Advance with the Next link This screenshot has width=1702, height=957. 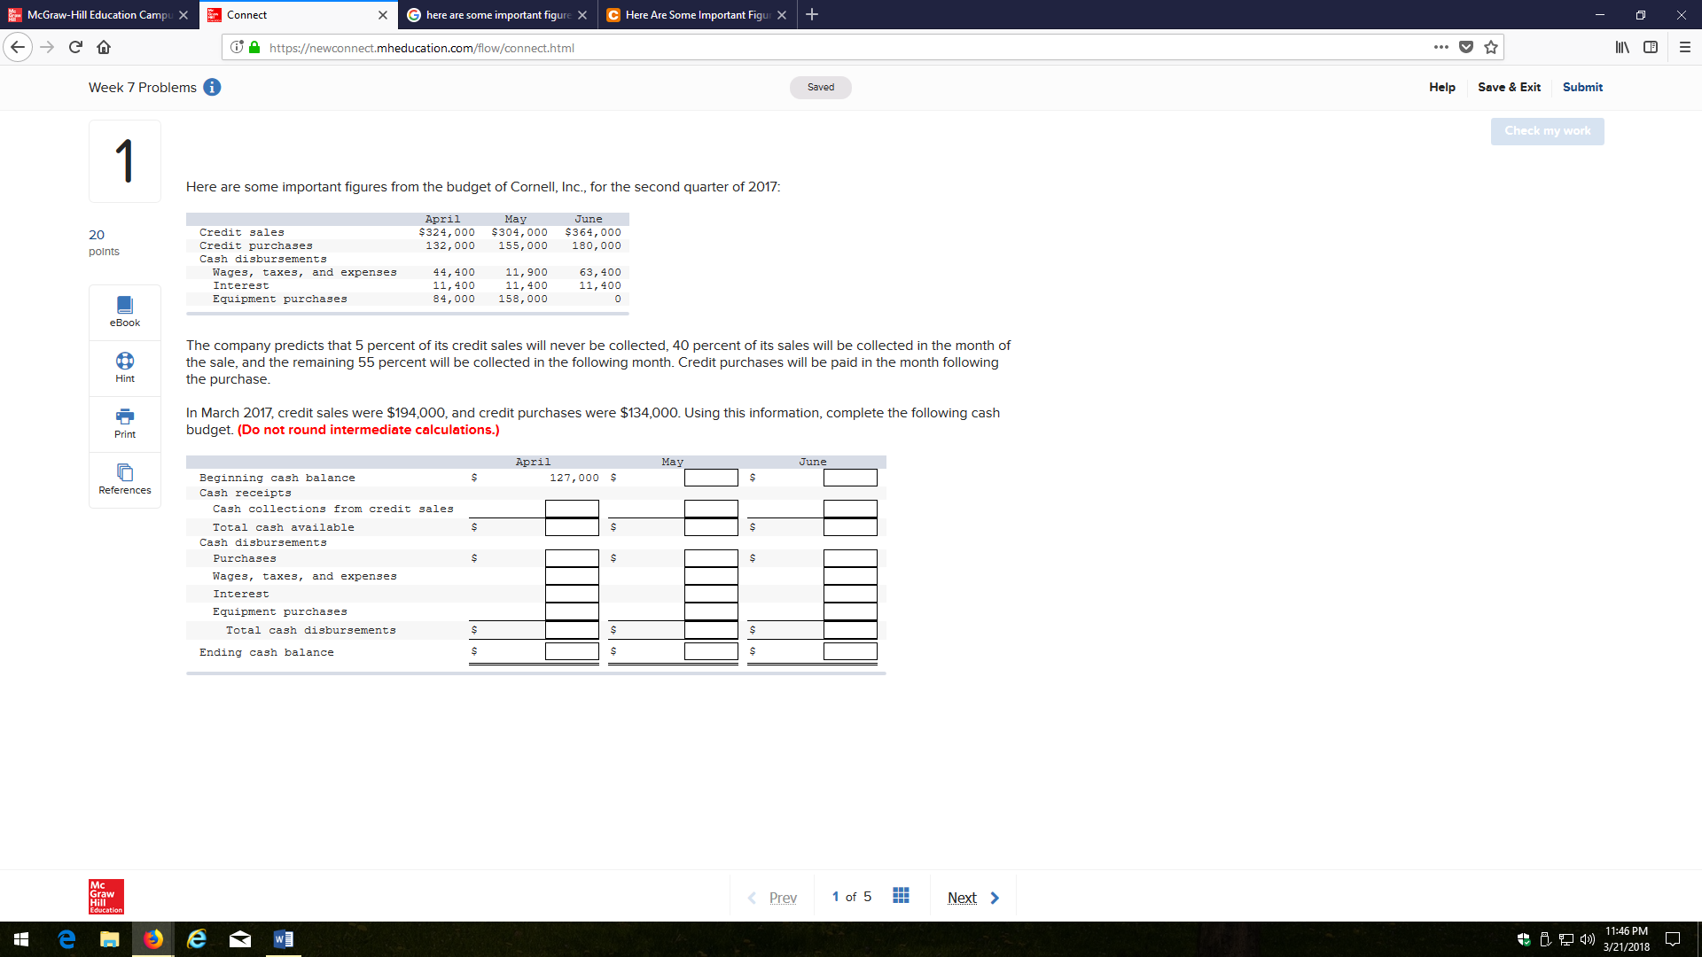[x=961, y=897]
